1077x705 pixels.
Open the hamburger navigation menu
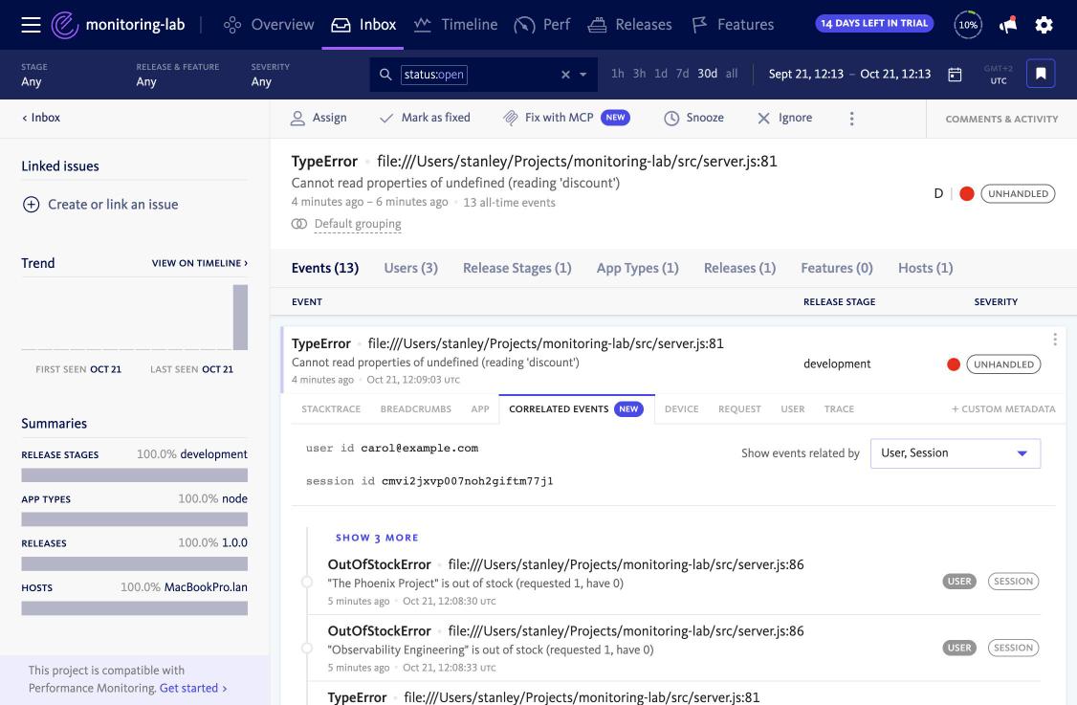31,25
